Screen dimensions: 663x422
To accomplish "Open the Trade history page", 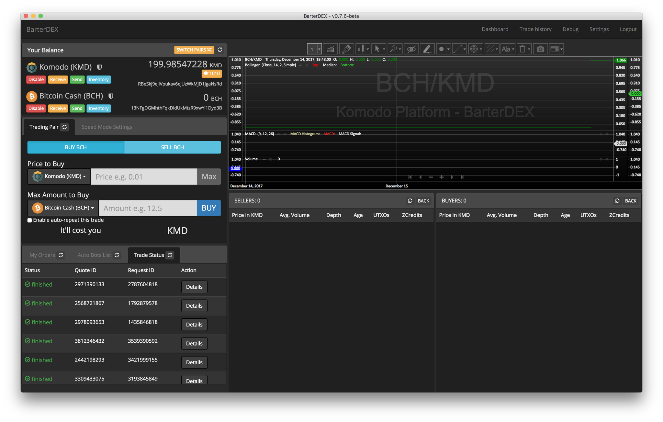I will coord(535,29).
